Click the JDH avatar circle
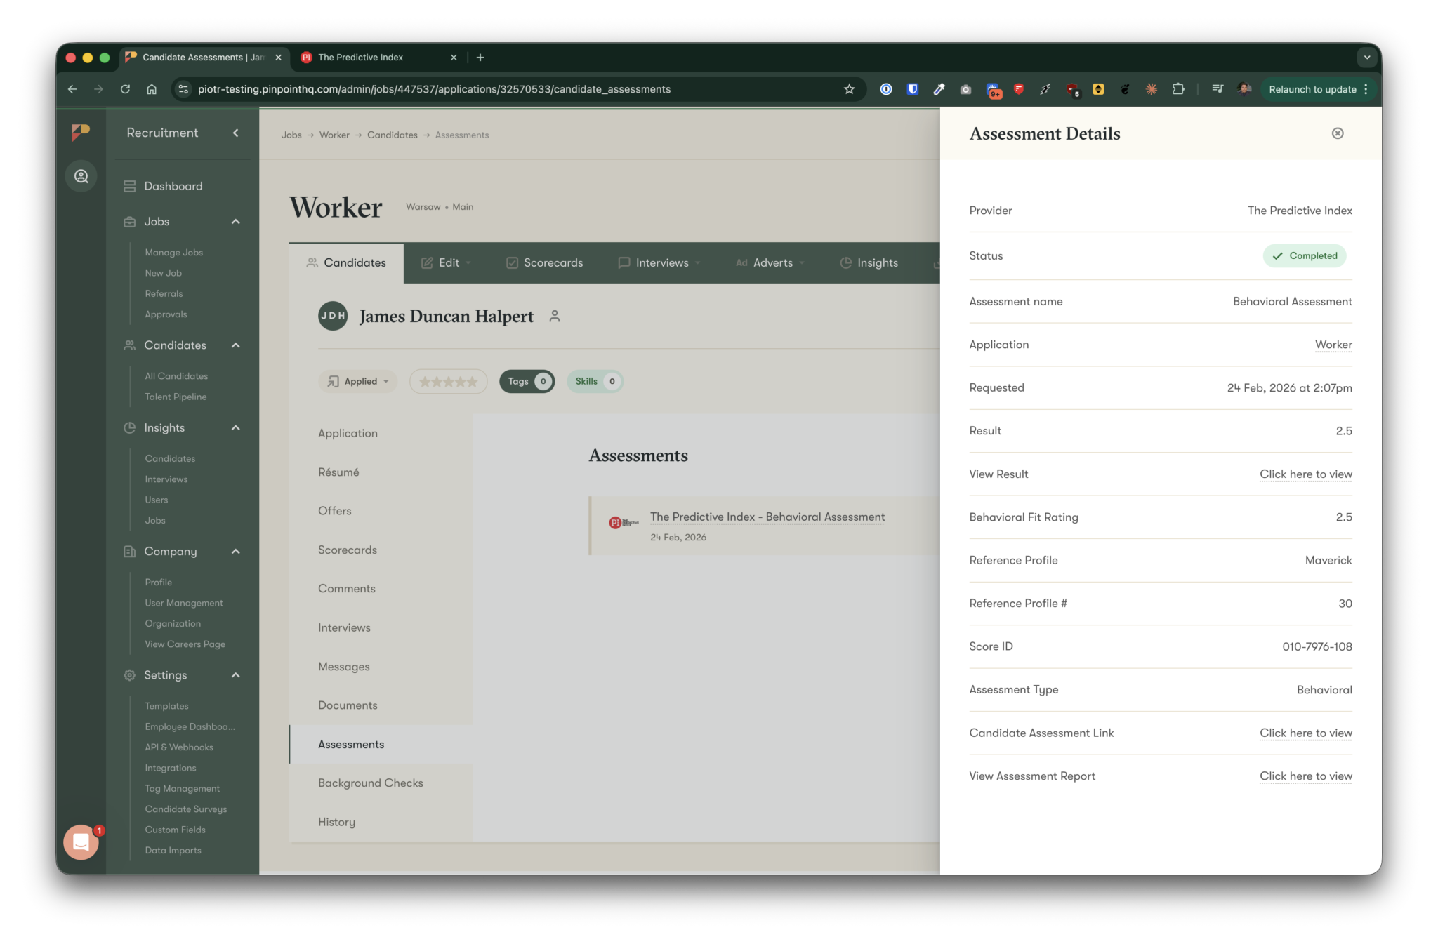Screen dimensions: 1438x944 [333, 316]
